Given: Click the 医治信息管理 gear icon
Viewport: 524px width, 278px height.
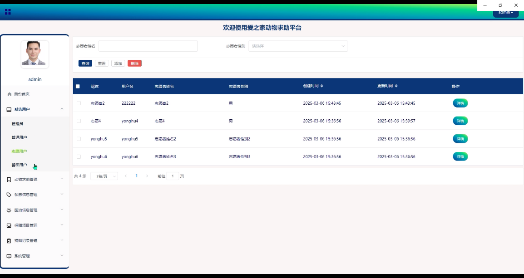Looking at the screenshot, I should [10, 210].
